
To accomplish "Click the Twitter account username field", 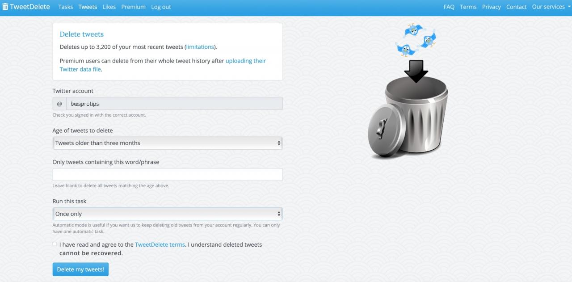I will click(174, 104).
